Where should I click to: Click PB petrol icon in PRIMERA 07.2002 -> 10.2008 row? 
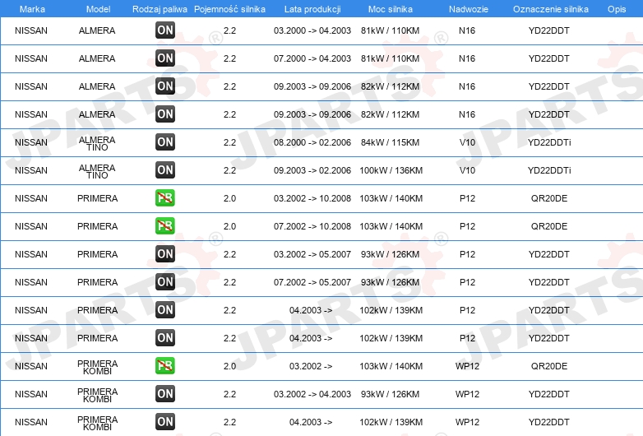(164, 226)
